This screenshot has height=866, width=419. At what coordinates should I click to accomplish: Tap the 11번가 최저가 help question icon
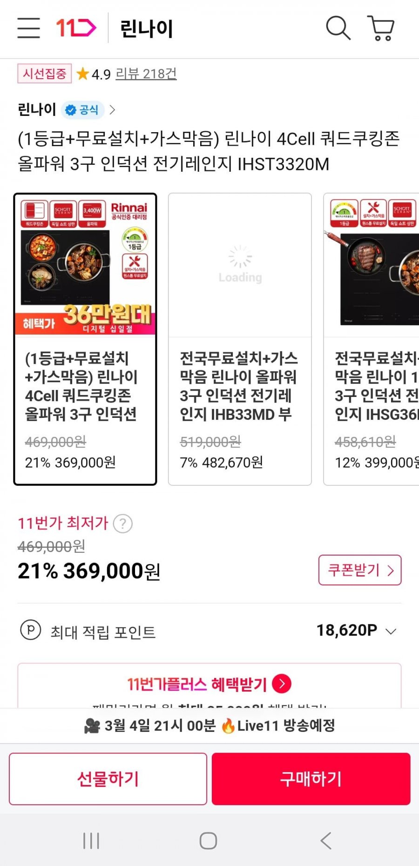(123, 524)
